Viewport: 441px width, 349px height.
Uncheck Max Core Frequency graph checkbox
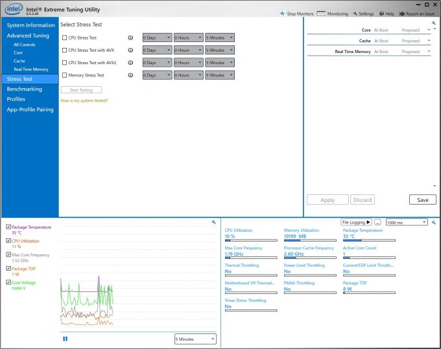pyautogui.click(x=8, y=254)
